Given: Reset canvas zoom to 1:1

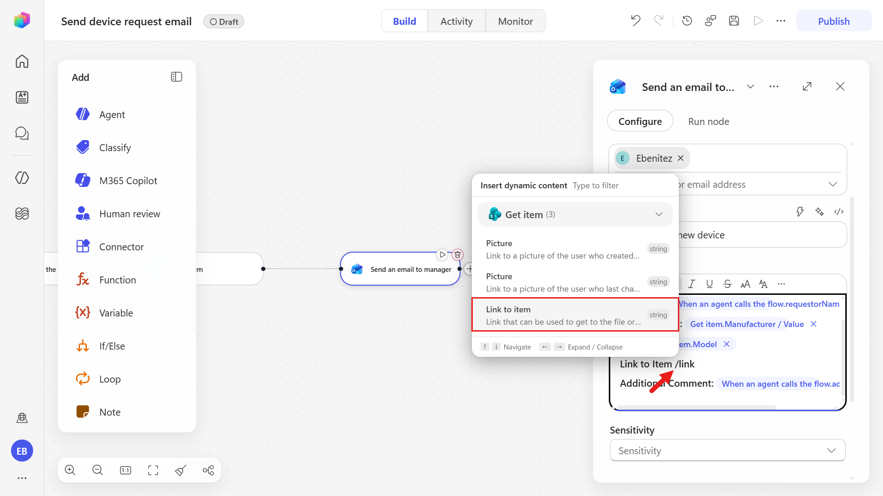Looking at the screenshot, I should [126, 470].
